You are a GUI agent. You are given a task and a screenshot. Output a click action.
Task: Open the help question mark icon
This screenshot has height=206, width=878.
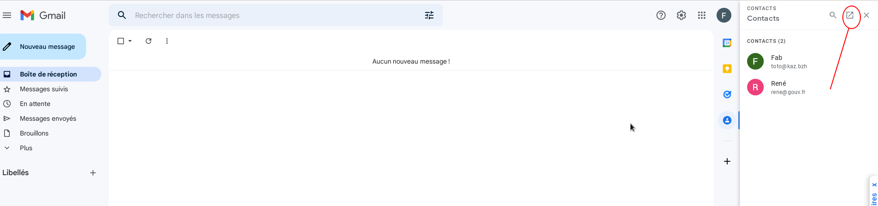tap(661, 15)
